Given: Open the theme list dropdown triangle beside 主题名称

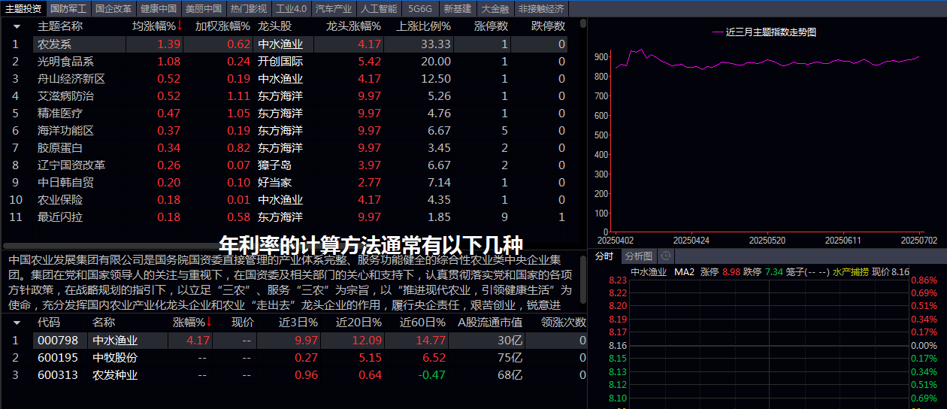Looking at the screenshot, I should coord(17,26).
